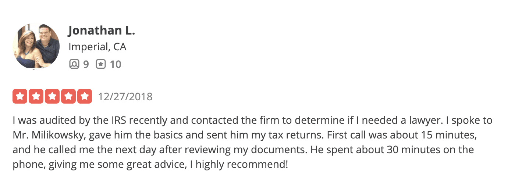
Task: Select the fifth red rating star
Action: click(x=85, y=97)
